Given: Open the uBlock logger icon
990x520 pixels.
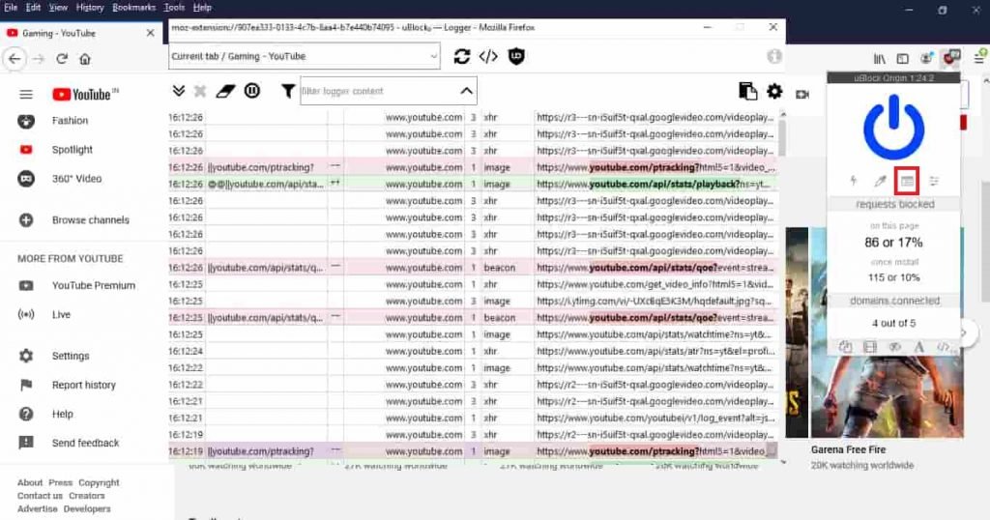Looking at the screenshot, I should [x=907, y=181].
